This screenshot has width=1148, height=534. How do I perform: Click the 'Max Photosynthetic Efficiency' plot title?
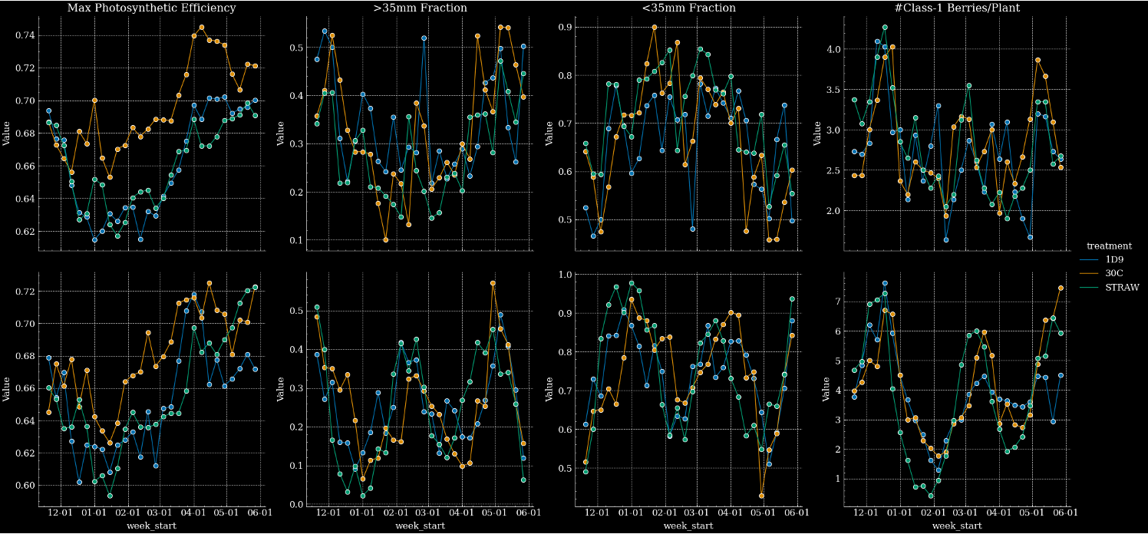[x=151, y=8]
